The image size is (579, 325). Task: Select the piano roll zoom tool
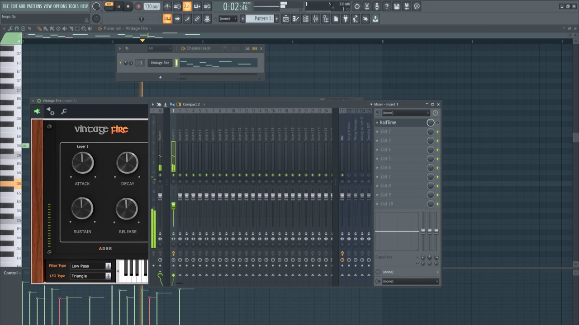point(83,28)
